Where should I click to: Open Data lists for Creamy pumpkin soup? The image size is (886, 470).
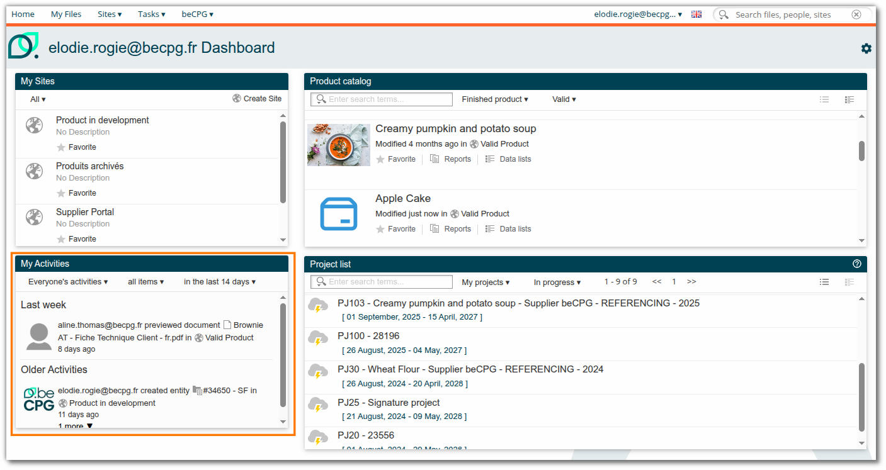(508, 159)
